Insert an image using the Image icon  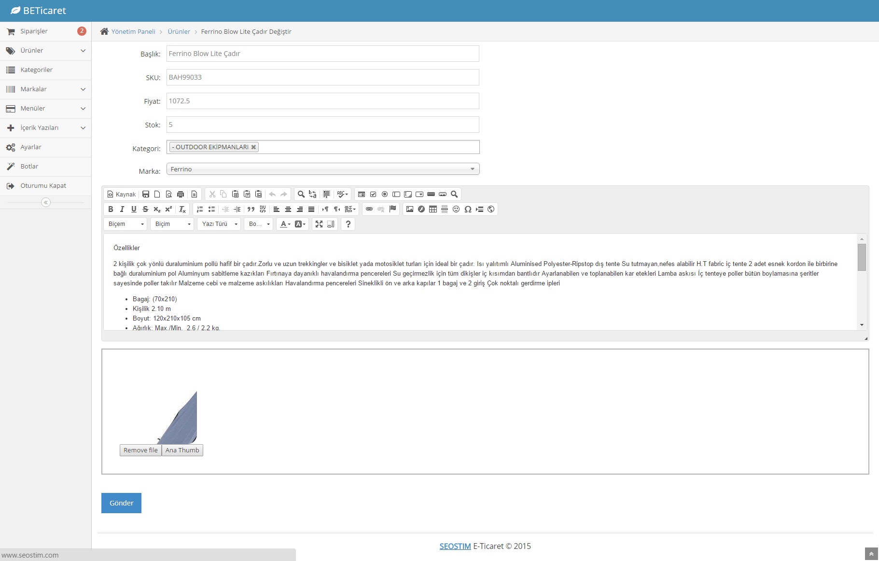tap(410, 209)
